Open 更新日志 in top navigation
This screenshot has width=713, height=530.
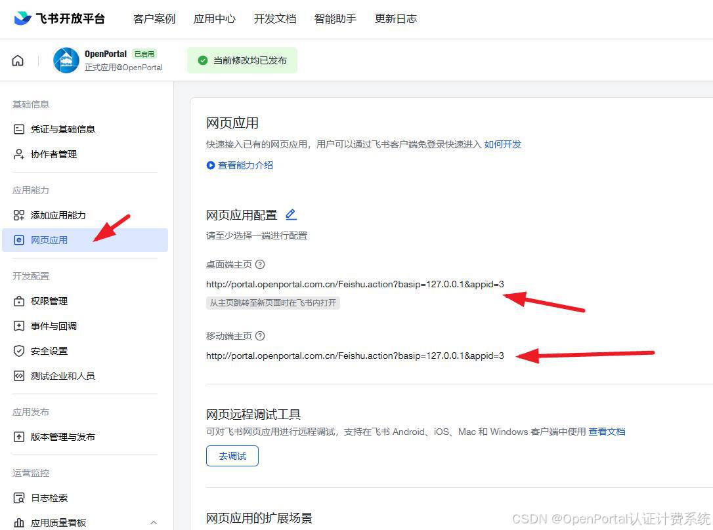click(x=396, y=18)
